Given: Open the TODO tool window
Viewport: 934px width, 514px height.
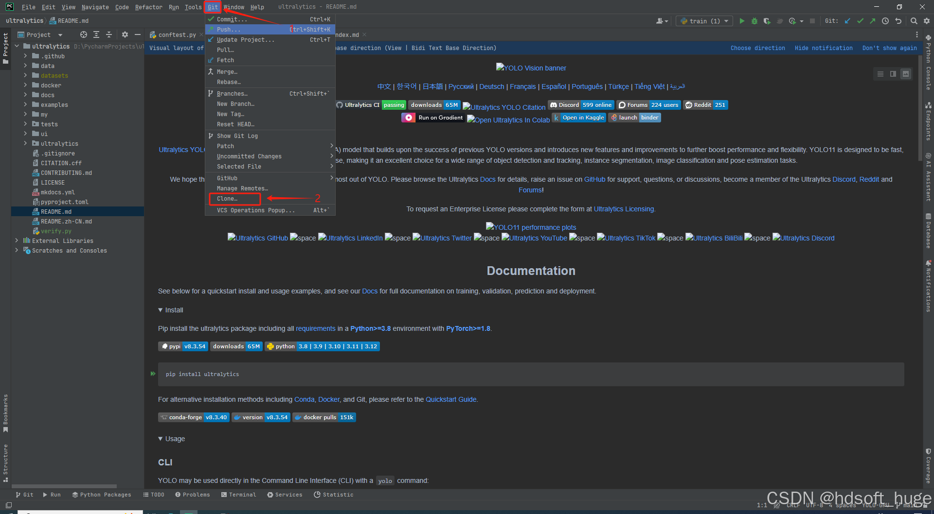Looking at the screenshot, I should click(x=154, y=495).
